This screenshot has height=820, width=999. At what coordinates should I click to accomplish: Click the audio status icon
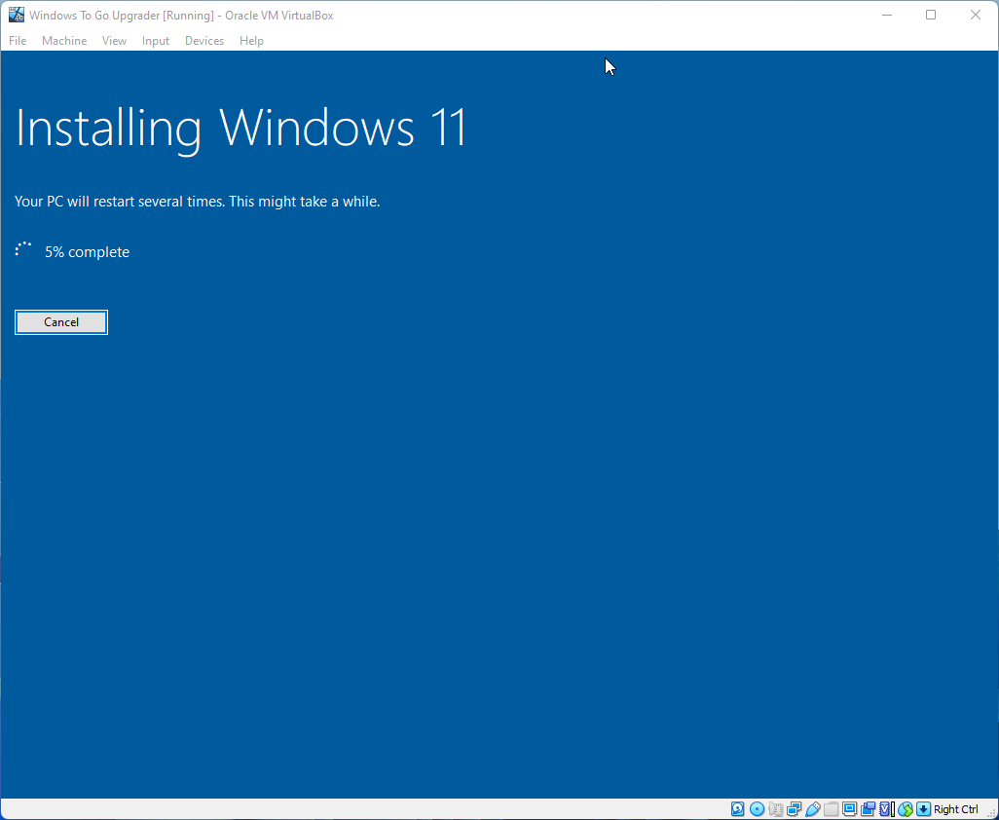[x=775, y=809]
